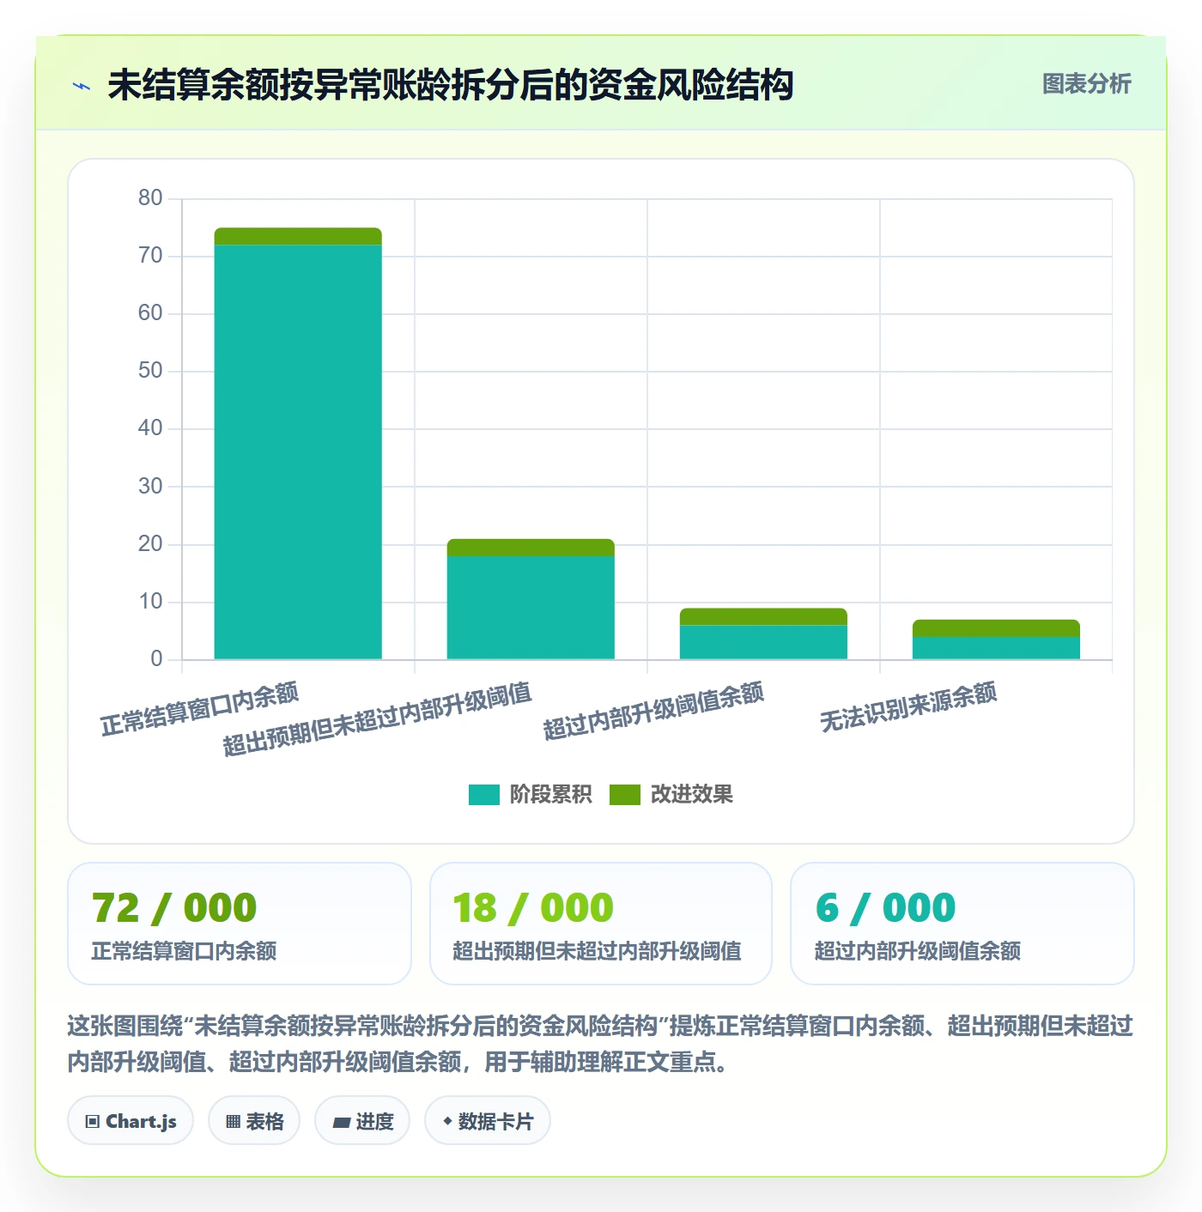This screenshot has height=1212, width=1202.
Task: Select the 数据卡片 tag chip
Action: pos(488,1120)
